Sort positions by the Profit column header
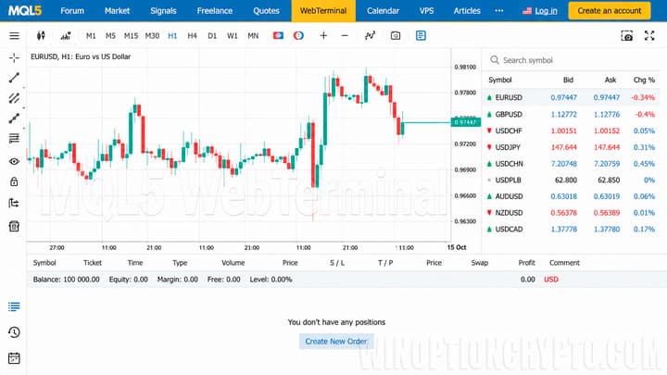 (x=526, y=263)
